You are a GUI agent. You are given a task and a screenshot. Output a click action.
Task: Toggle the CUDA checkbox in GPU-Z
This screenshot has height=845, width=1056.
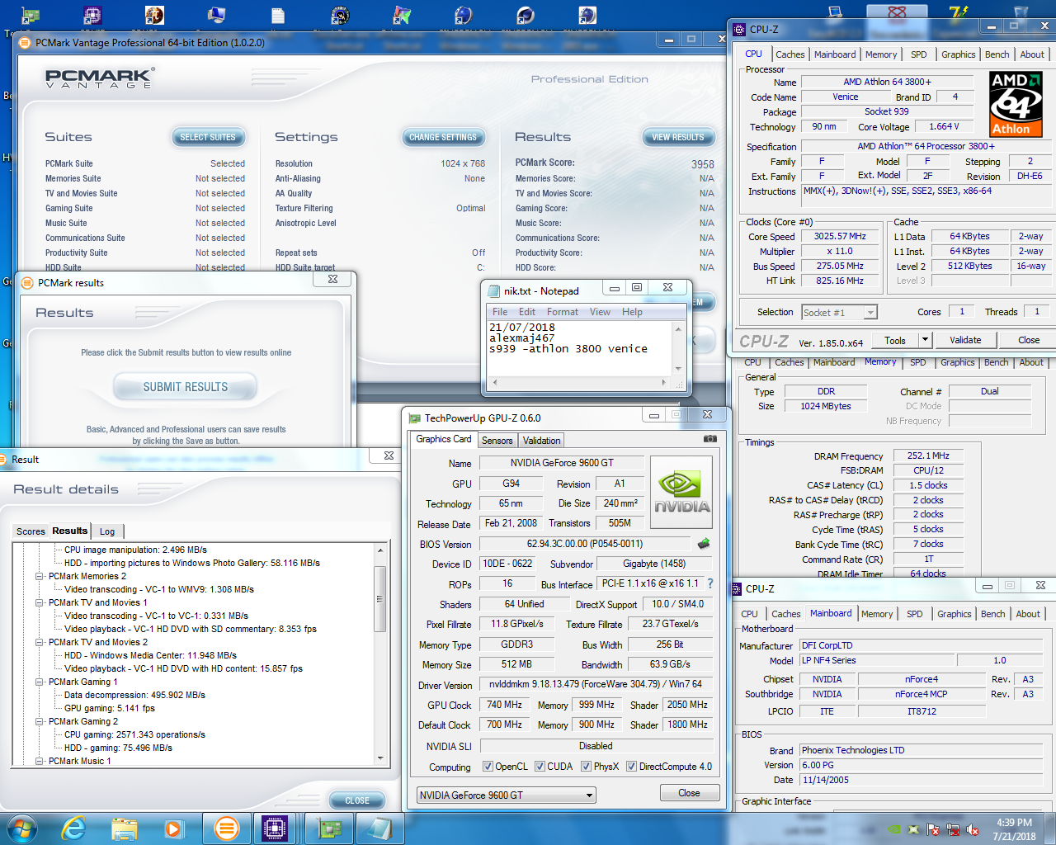coord(540,767)
